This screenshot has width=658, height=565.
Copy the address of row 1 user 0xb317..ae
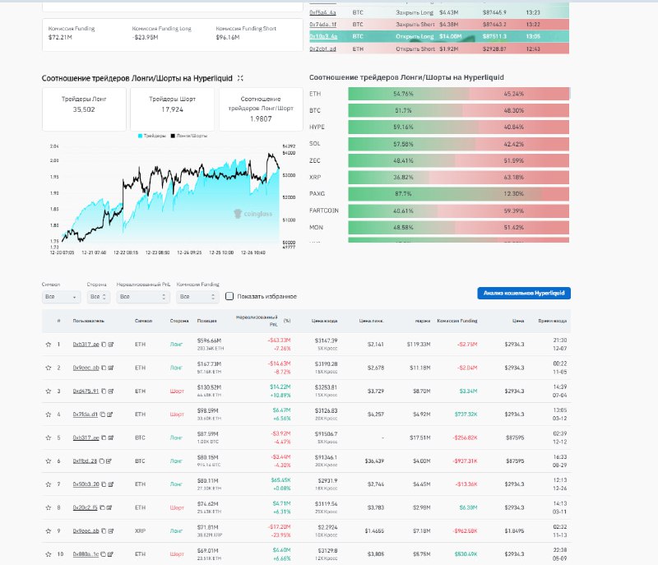click(x=103, y=345)
